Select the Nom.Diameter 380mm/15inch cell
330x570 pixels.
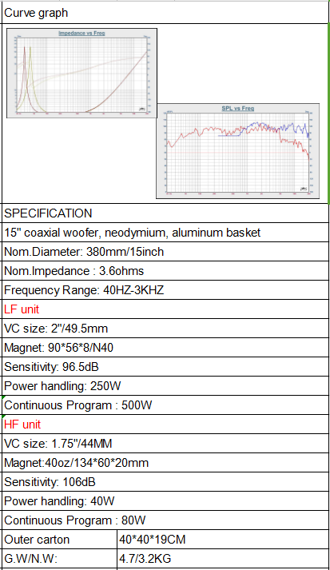[165, 252]
